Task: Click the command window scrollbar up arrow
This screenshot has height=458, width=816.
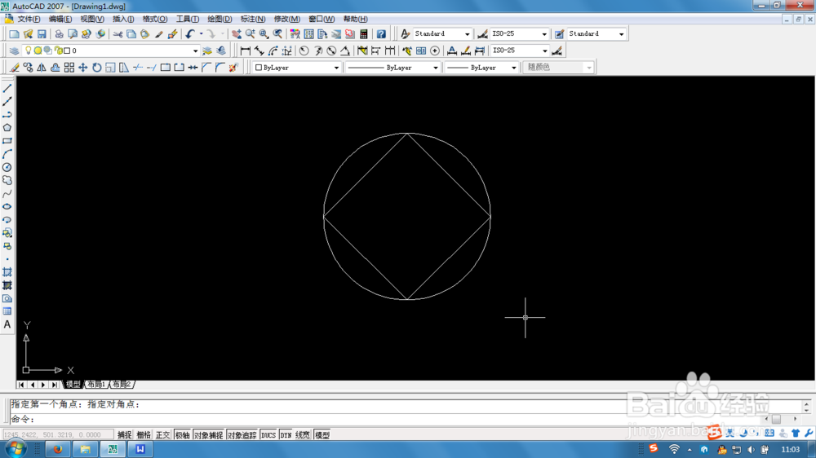Action: pyautogui.click(x=807, y=403)
